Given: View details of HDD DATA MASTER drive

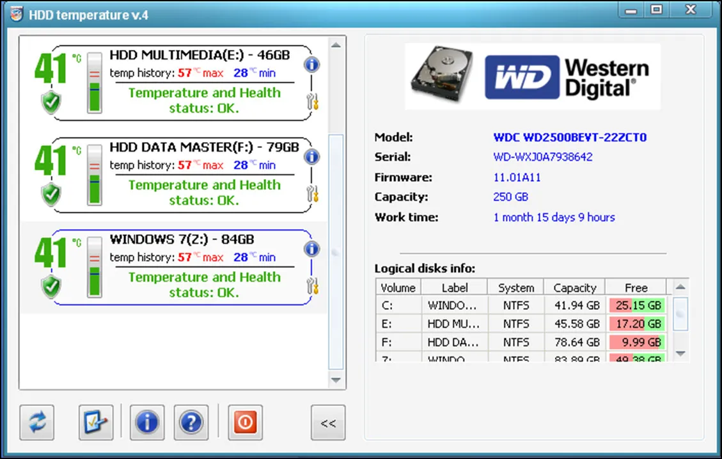Looking at the screenshot, I should [311, 156].
